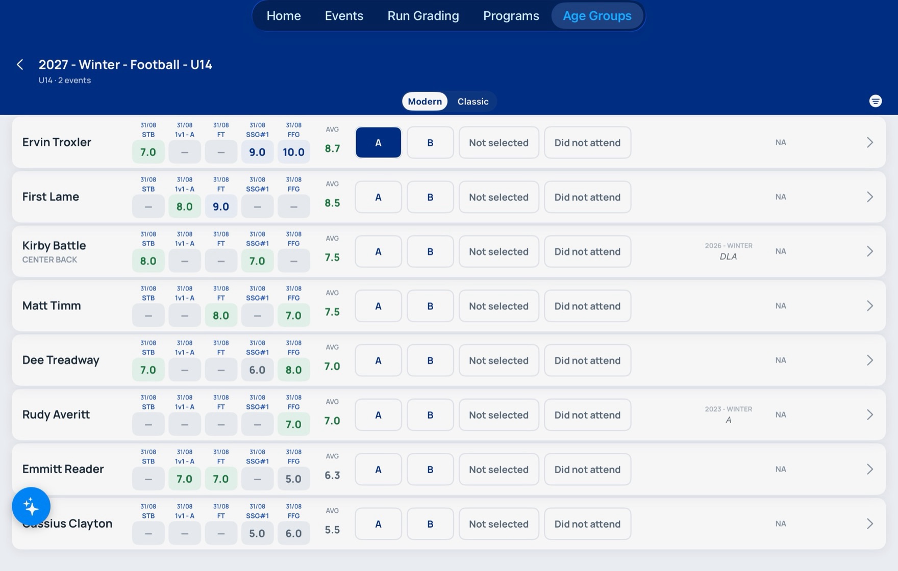
Task: Mark Cassius Clayton as Did not attend
Action: coord(587,524)
